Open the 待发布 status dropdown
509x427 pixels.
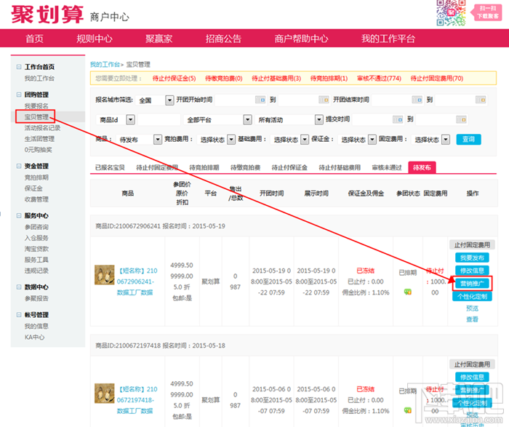[x=139, y=140]
